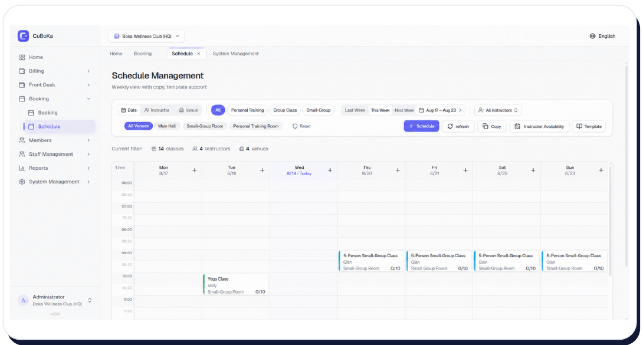The image size is (643, 345).
Task: Click the globe language icon
Action: click(x=592, y=36)
